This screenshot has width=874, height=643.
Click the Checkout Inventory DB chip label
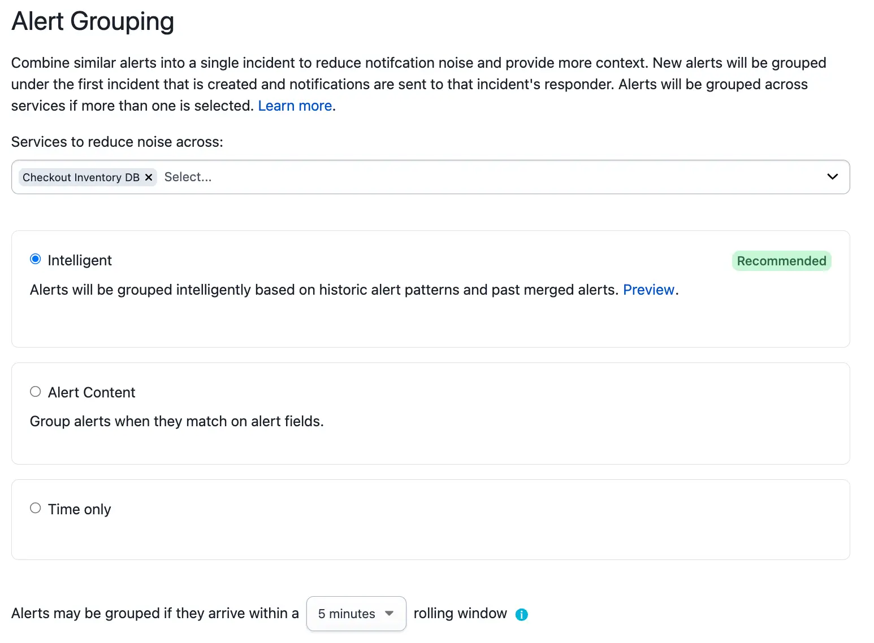[x=81, y=177]
